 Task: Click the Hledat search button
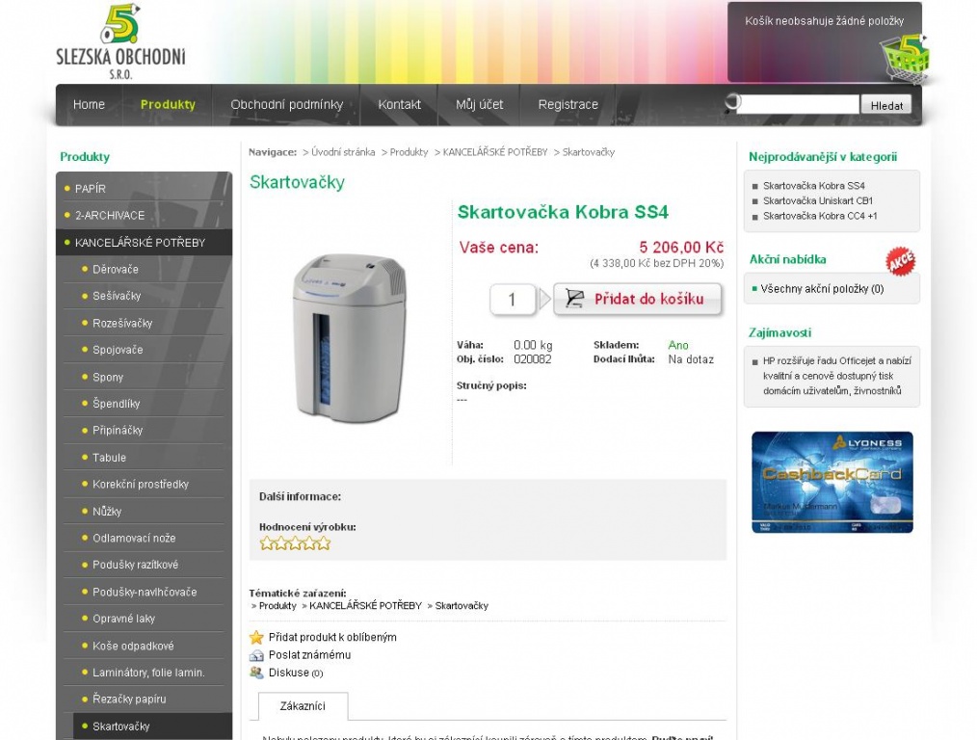click(x=886, y=105)
